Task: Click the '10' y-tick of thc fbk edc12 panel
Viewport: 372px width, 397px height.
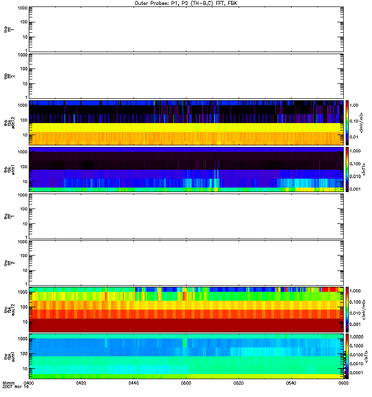Action: click(25, 322)
